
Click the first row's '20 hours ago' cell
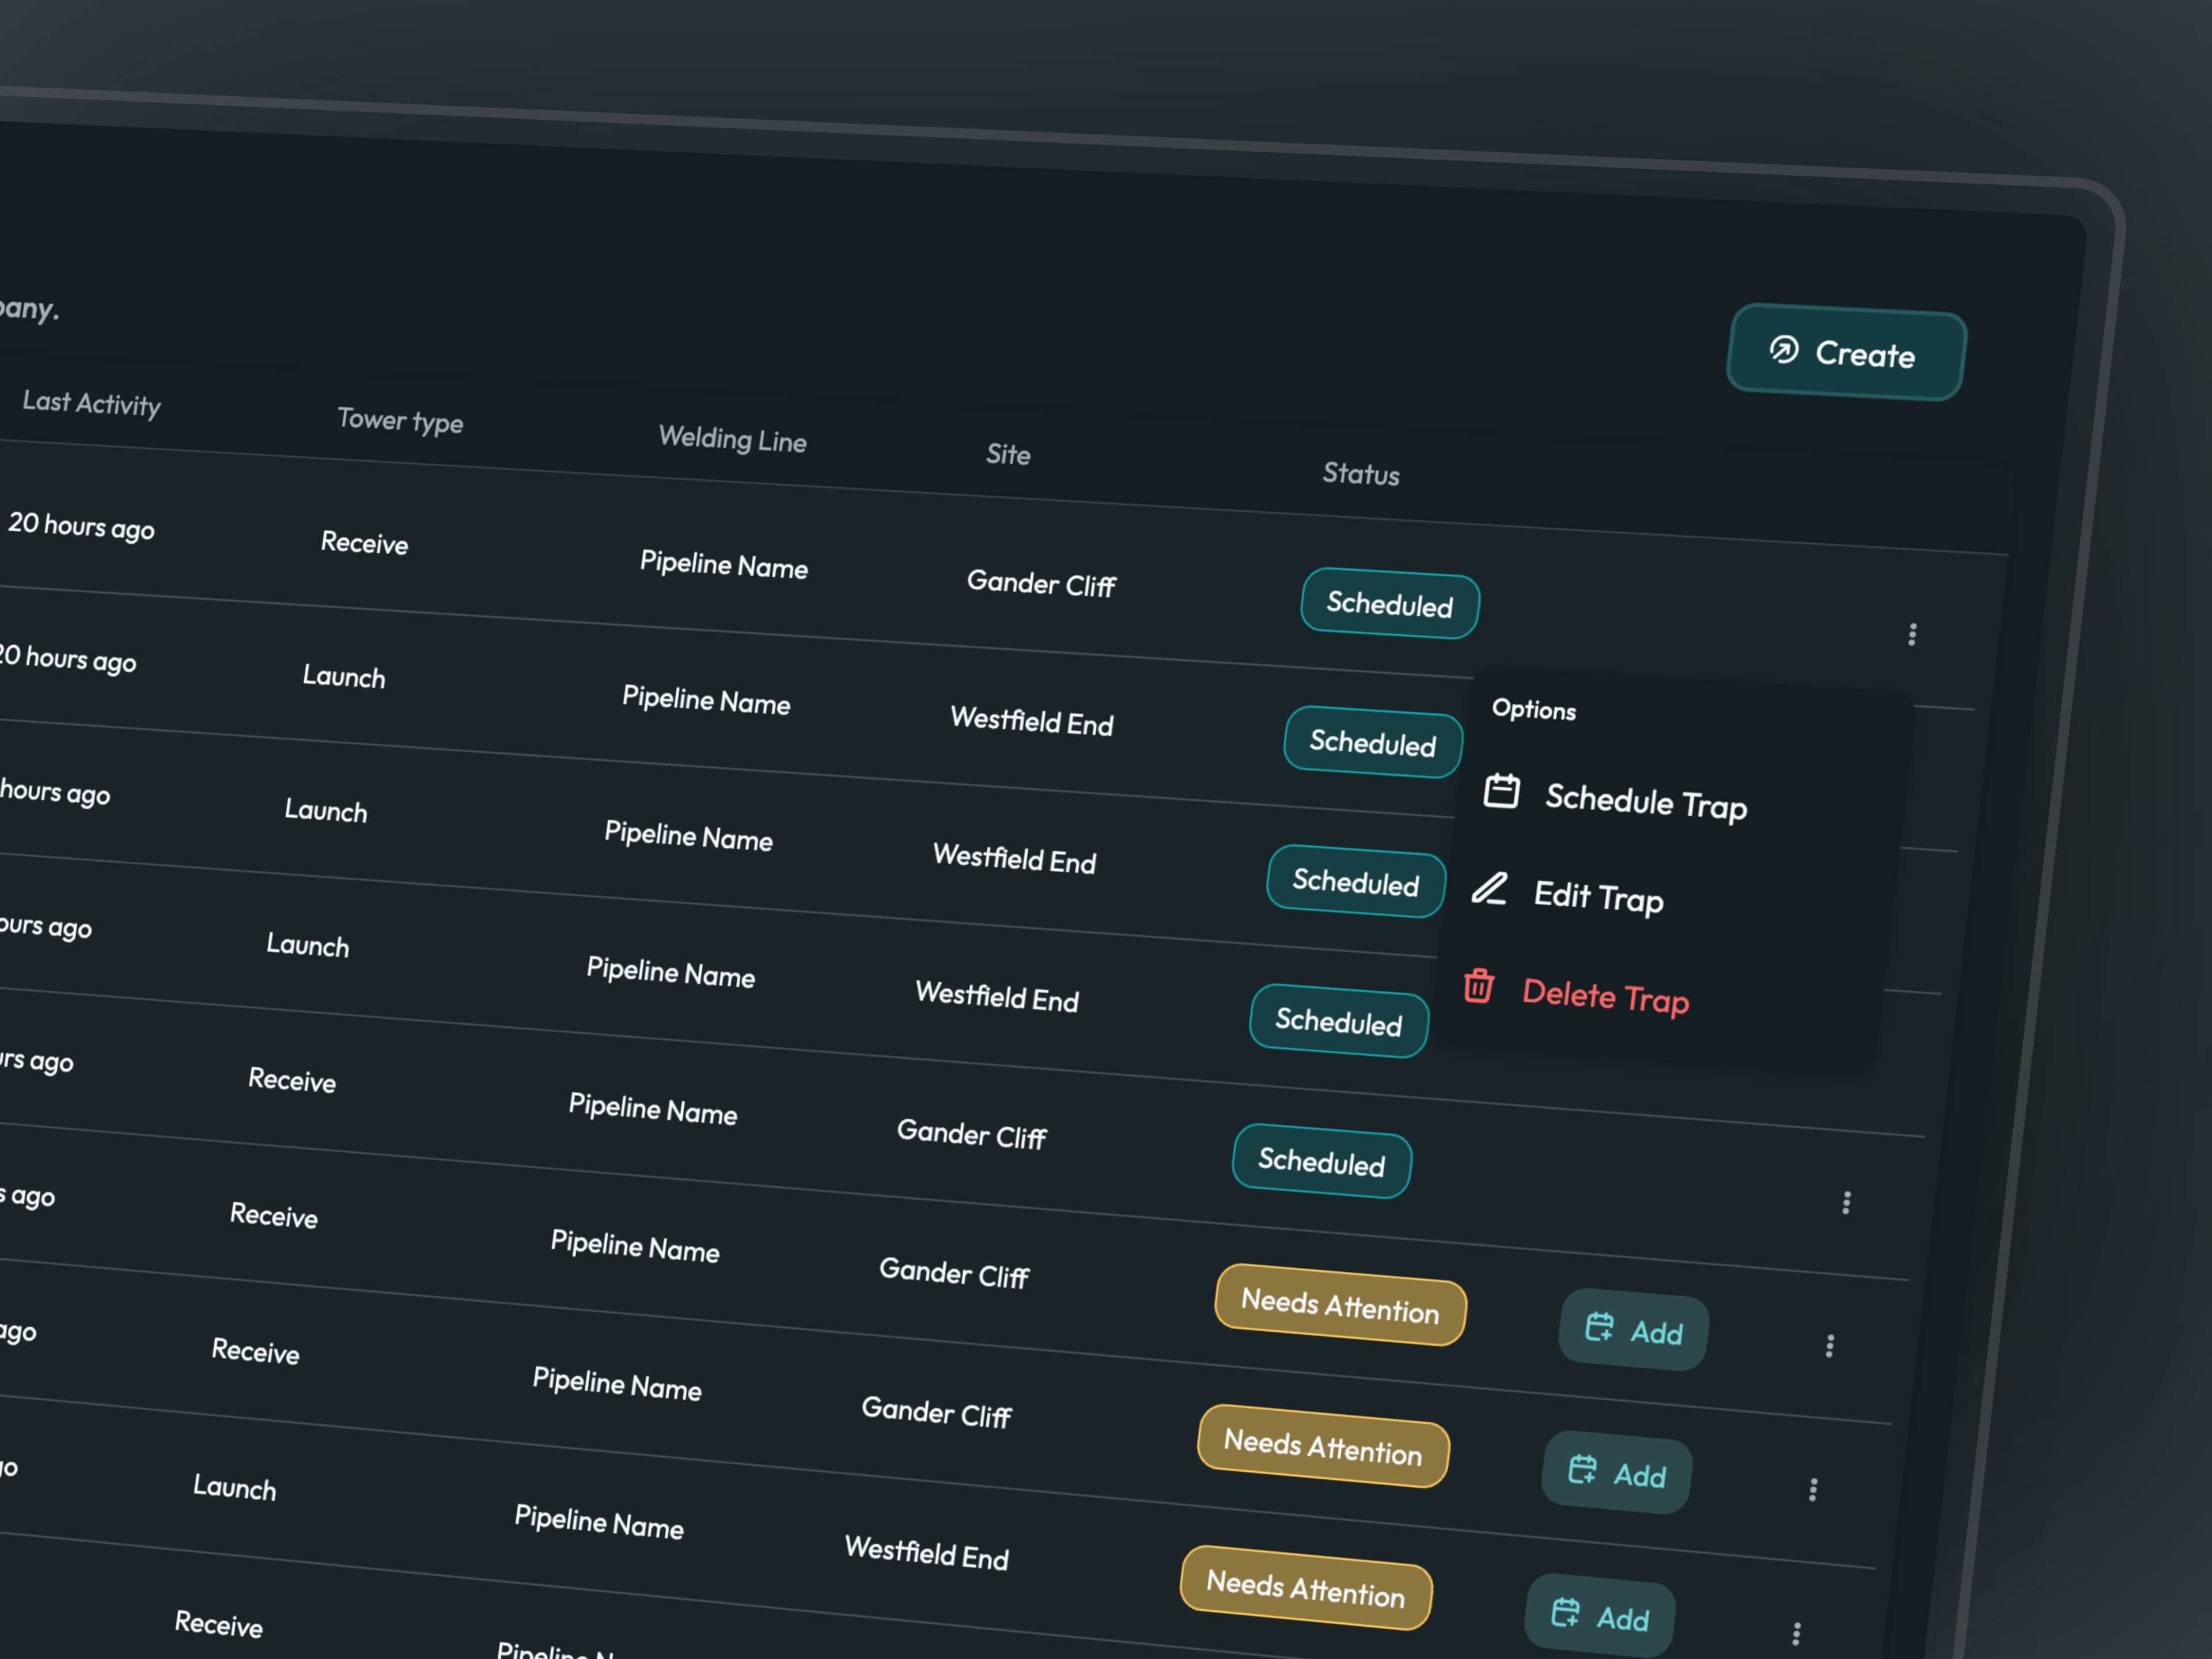(x=81, y=525)
